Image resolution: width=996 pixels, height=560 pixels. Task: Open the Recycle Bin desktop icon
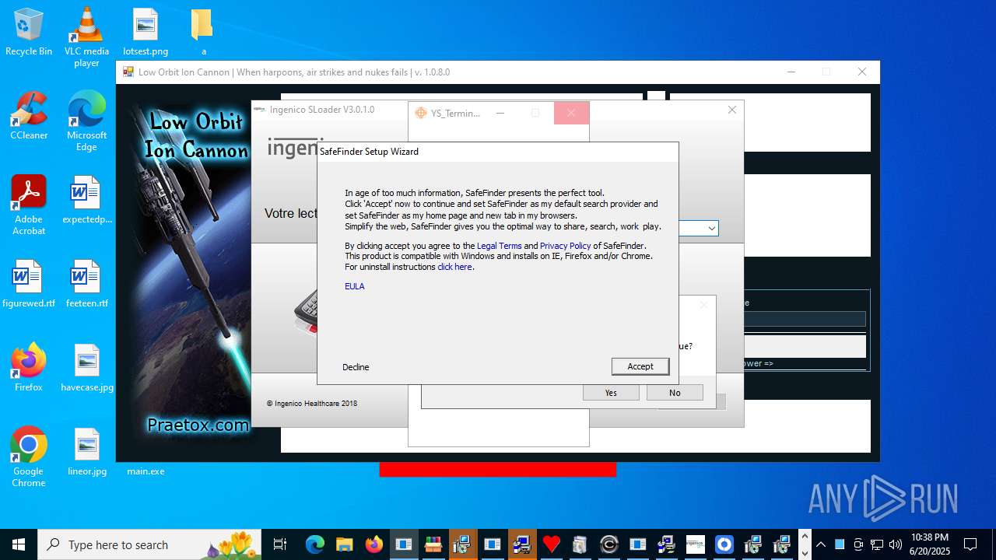[x=29, y=32]
